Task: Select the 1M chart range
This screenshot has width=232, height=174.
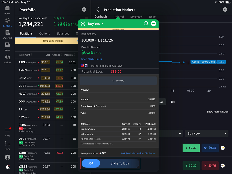Action: tap(173, 102)
